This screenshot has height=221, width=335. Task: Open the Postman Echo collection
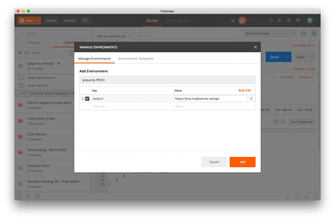(44, 168)
